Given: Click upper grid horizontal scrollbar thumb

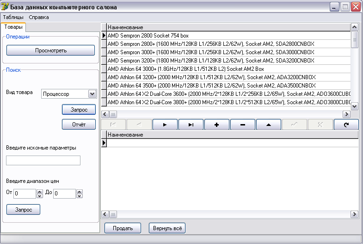Looking at the screenshot, I should 113,114.
